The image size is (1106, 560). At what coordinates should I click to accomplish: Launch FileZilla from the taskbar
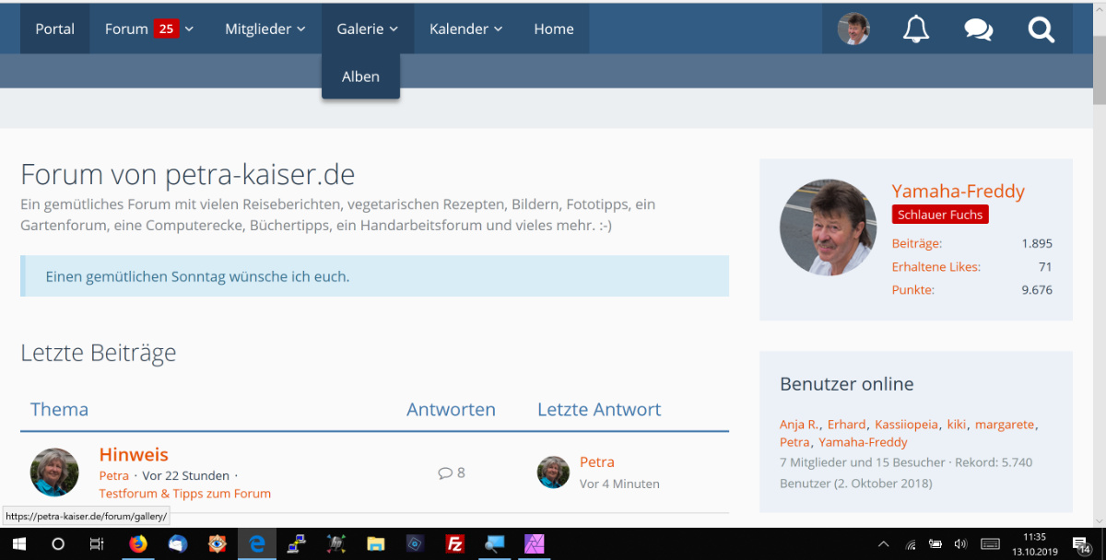coord(454,543)
